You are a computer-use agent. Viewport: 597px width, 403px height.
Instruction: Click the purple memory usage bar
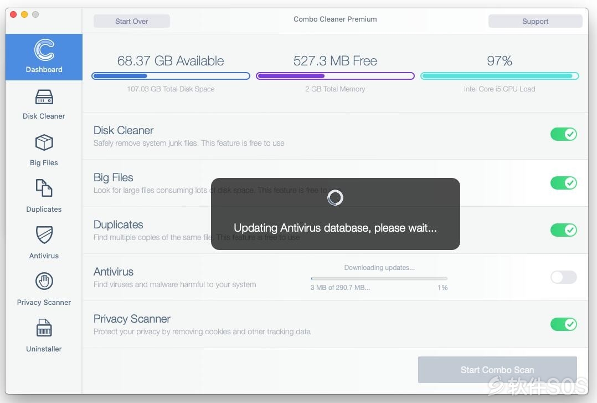coord(335,76)
